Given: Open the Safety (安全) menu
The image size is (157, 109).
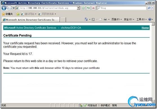Looking at the screenshot, I should (129, 19).
